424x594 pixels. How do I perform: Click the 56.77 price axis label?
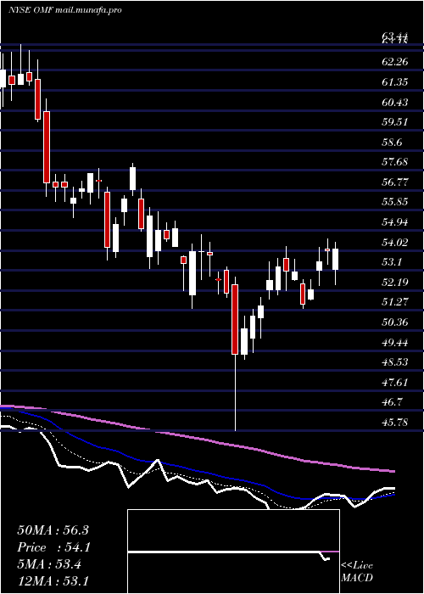click(395, 182)
